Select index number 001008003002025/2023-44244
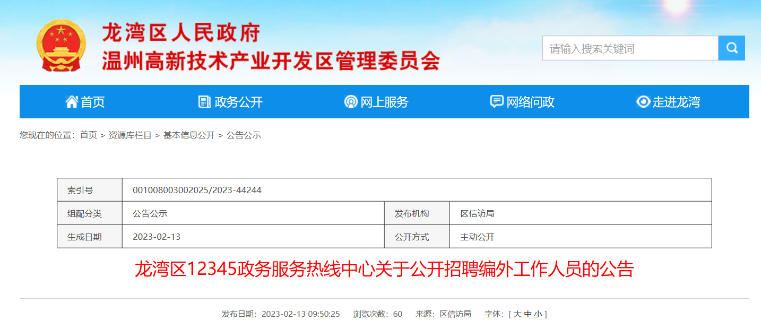 pyautogui.click(x=197, y=190)
